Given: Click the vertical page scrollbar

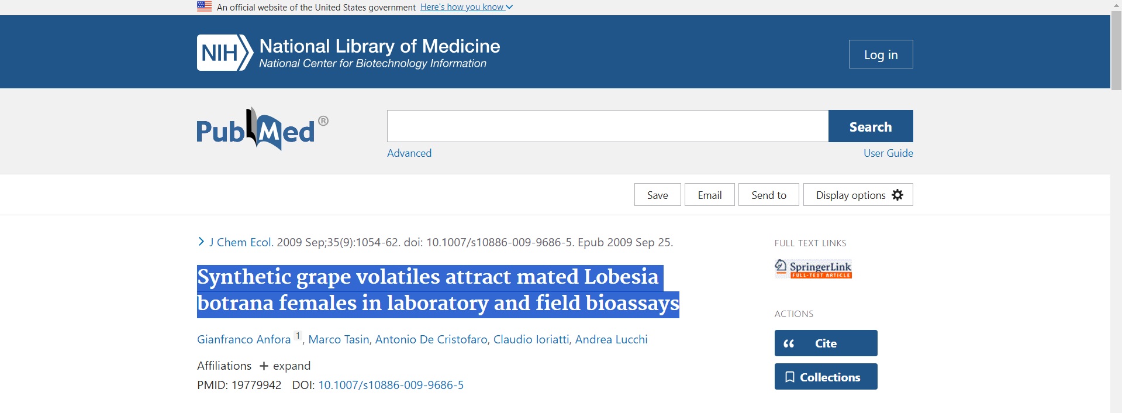Looking at the screenshot, I should [1116, 206].
